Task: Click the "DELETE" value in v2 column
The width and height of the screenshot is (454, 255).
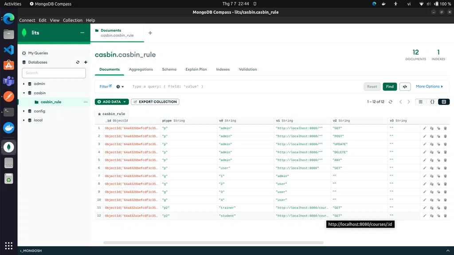Action: coord(340,152)
